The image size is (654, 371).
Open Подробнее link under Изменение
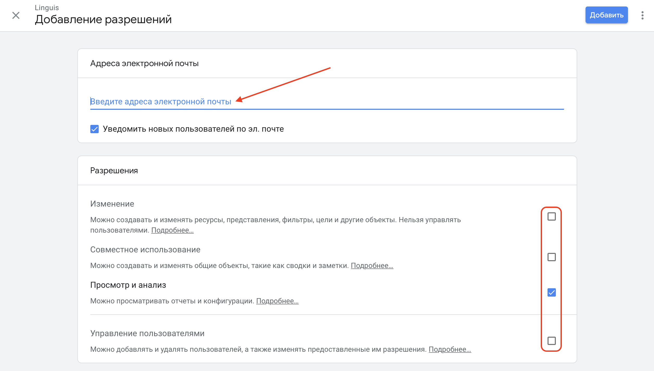[x=172, y=230]
